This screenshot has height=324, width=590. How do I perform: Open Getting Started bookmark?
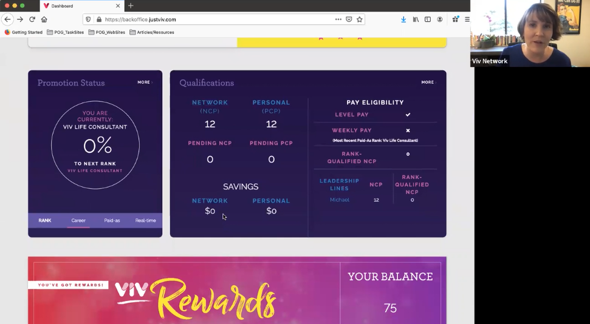point(23,32)
